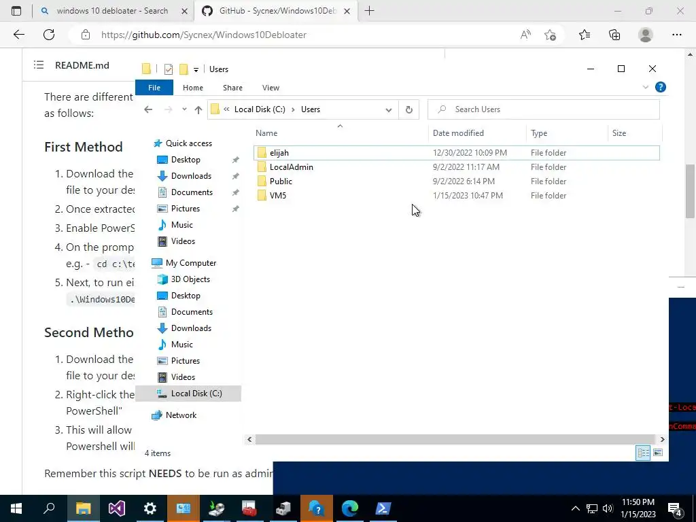Click browser page vertical scrollbar thumb
Image resolution: width=696 pixels, height=522 pixels.
690,191
